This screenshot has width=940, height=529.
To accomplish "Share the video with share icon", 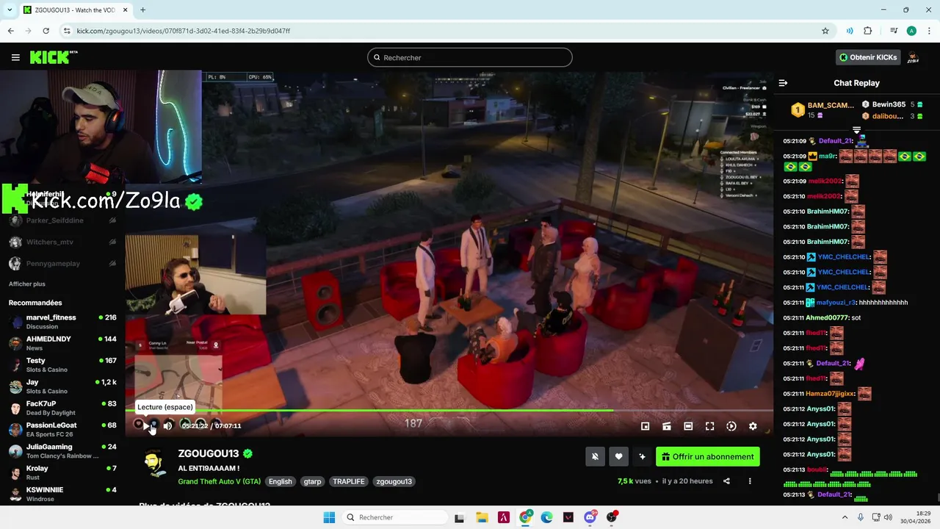I will tap(726, 481).
